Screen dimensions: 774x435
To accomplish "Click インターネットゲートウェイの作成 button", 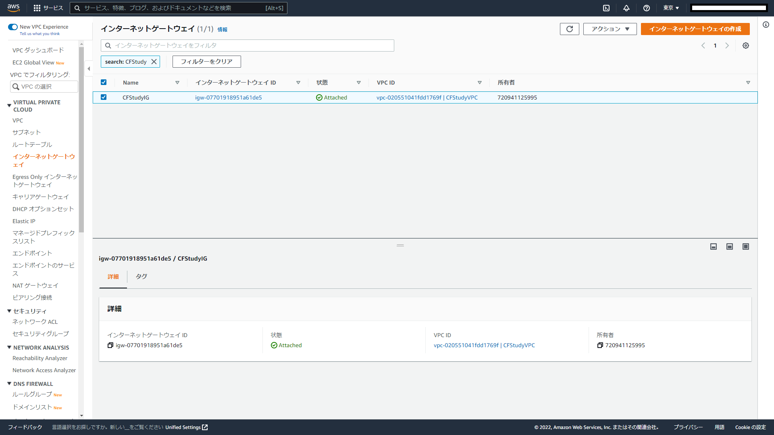I will 695,29.
